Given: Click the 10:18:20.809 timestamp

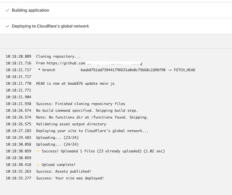Looking at the screenshot, I should point(18,57).
